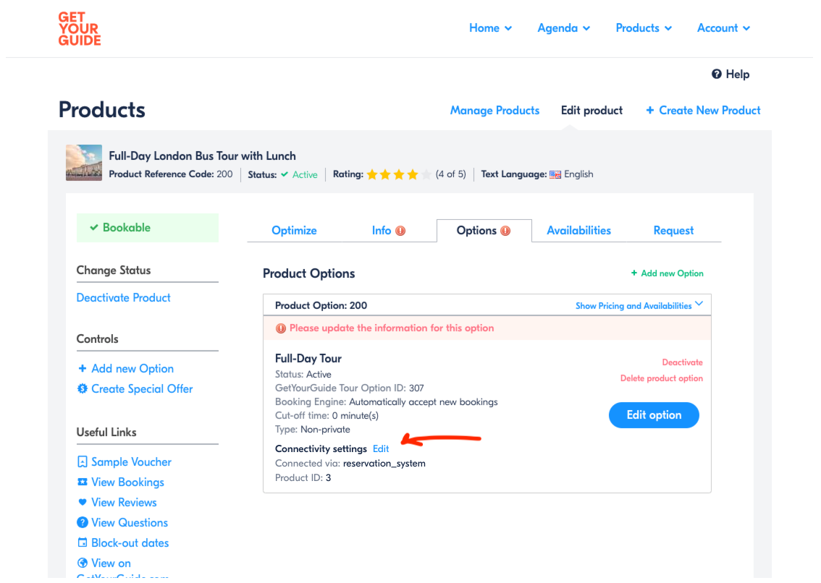Switch to the Availabilities tab

tap(578, 231)
